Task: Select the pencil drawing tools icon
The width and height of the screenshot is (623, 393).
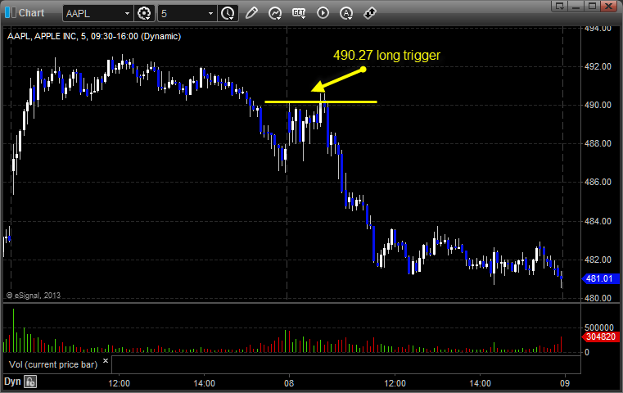Action: pos(251,13)
